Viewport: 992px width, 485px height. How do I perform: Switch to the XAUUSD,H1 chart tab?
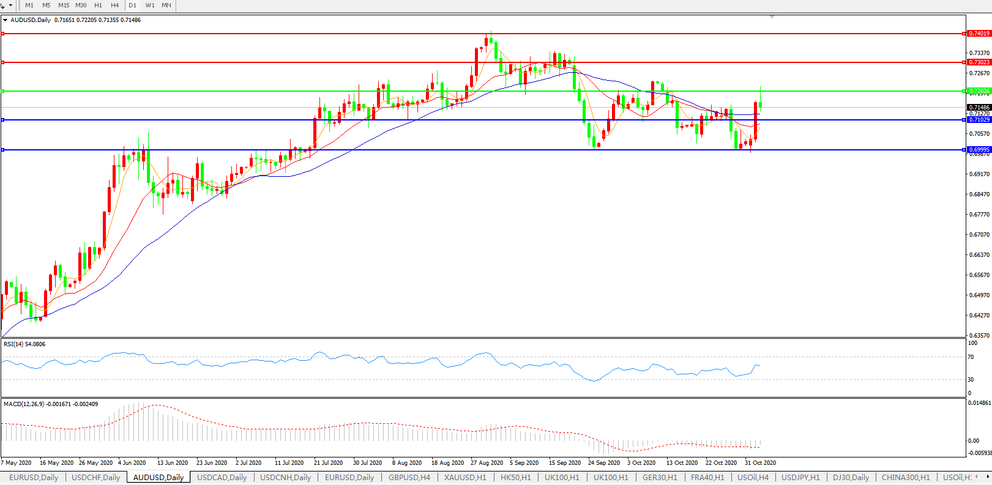pos(465,478)
